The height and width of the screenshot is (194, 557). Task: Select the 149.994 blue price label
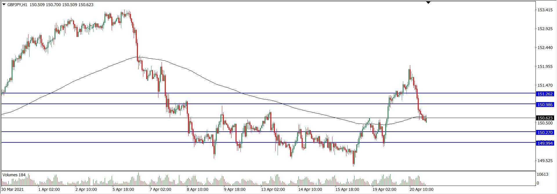pyautogui.click(x=545, y=143)
